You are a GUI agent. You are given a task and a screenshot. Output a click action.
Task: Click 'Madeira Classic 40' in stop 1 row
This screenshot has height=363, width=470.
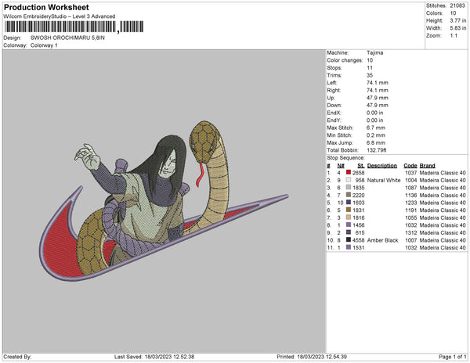pos(443,173)
